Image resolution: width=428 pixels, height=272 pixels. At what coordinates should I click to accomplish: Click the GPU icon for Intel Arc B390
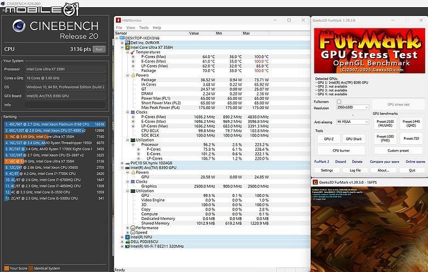127,168
